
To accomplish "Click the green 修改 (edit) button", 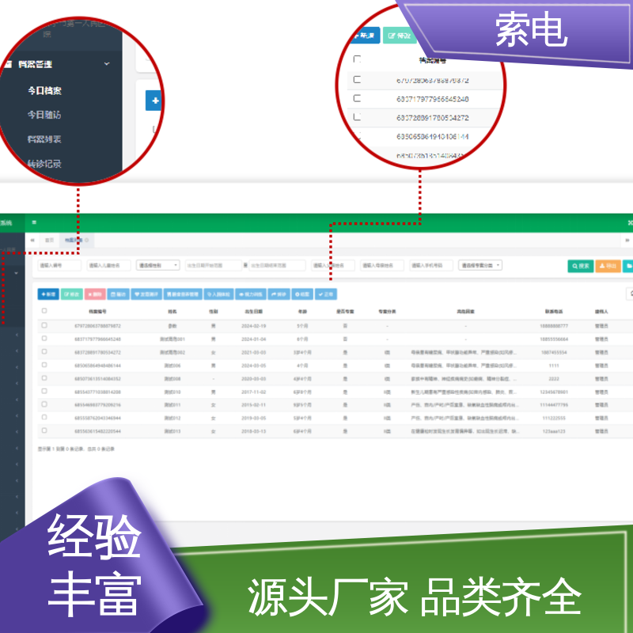I will point(72,294).
